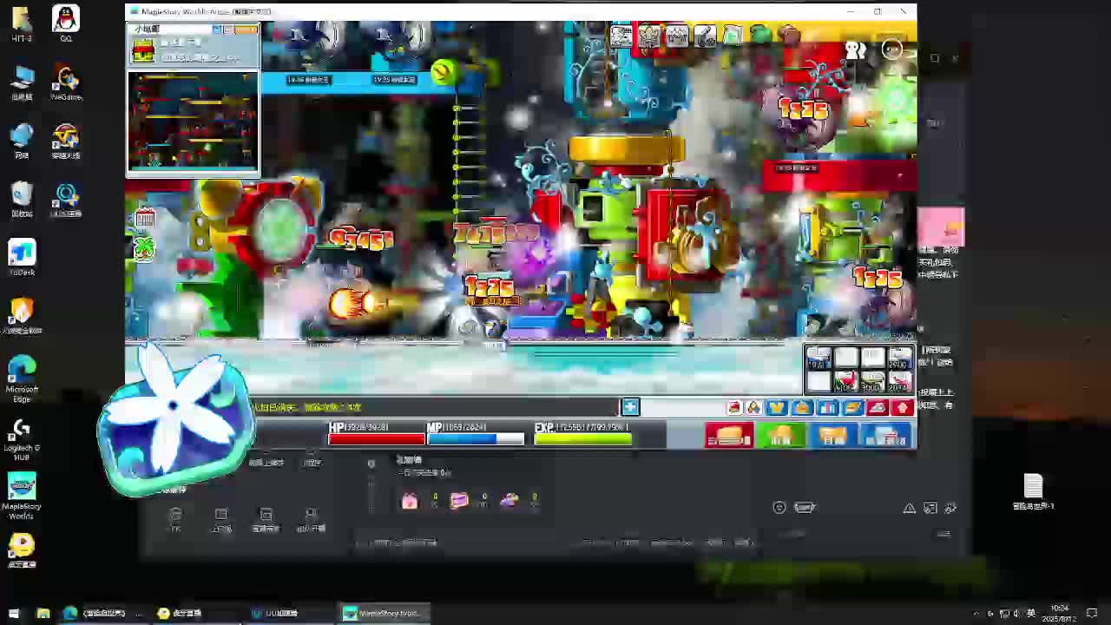Image resolution: width=1111 pixels, height=625 pixels.
Task: Click the green potion buff icon
Action: coord(760,36)
